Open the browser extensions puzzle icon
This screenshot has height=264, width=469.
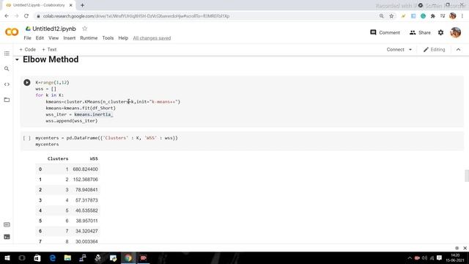pyautogui.click(x=432, y=16)
